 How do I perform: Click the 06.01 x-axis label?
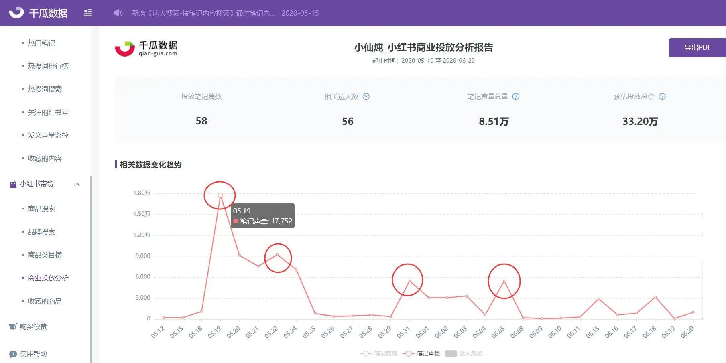422,332
